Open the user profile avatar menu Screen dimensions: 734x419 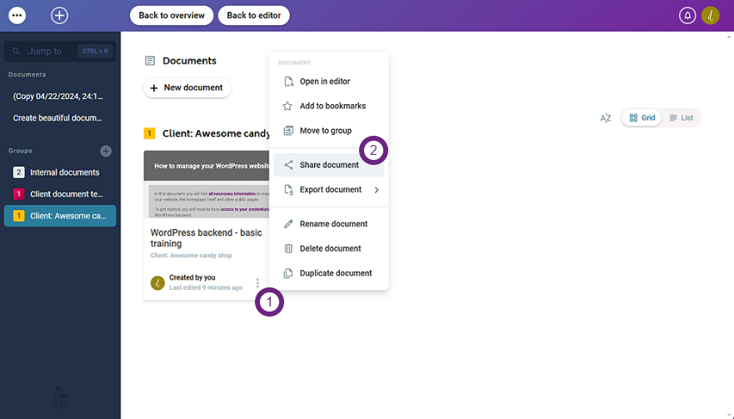pos(710,15)
